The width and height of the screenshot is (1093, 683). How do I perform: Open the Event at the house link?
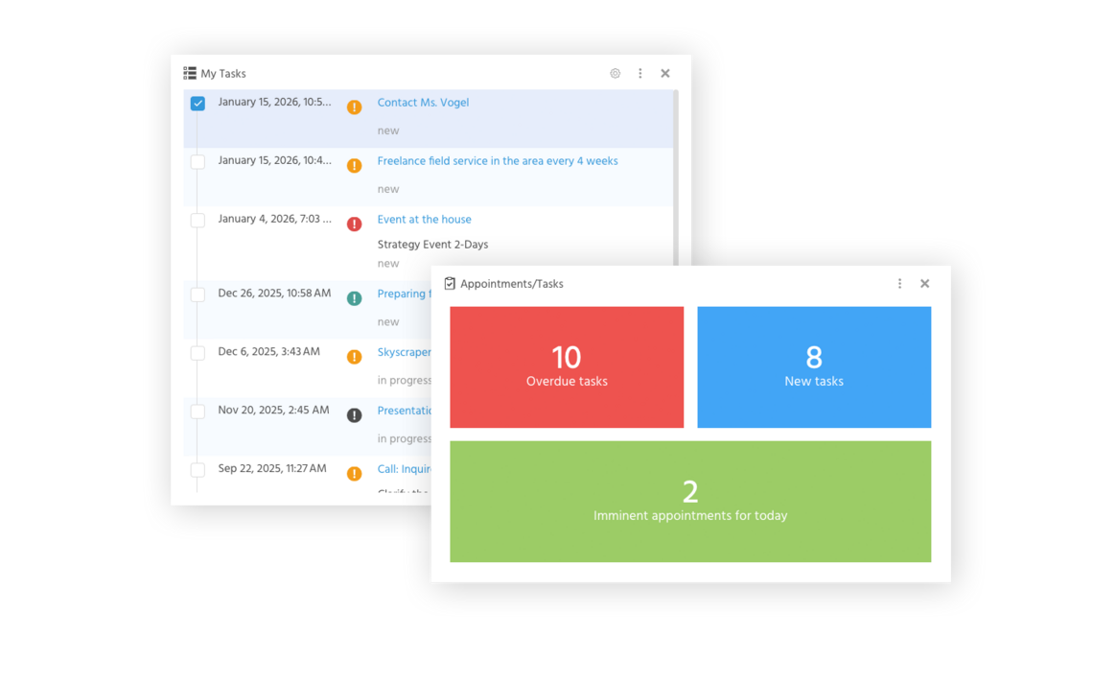[424, 220]
